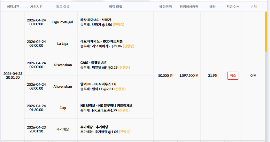Open the 말뫼 FF - IK 시리우스 FK match
Viewport: 270px width, 142px height.
pos(98,84)
